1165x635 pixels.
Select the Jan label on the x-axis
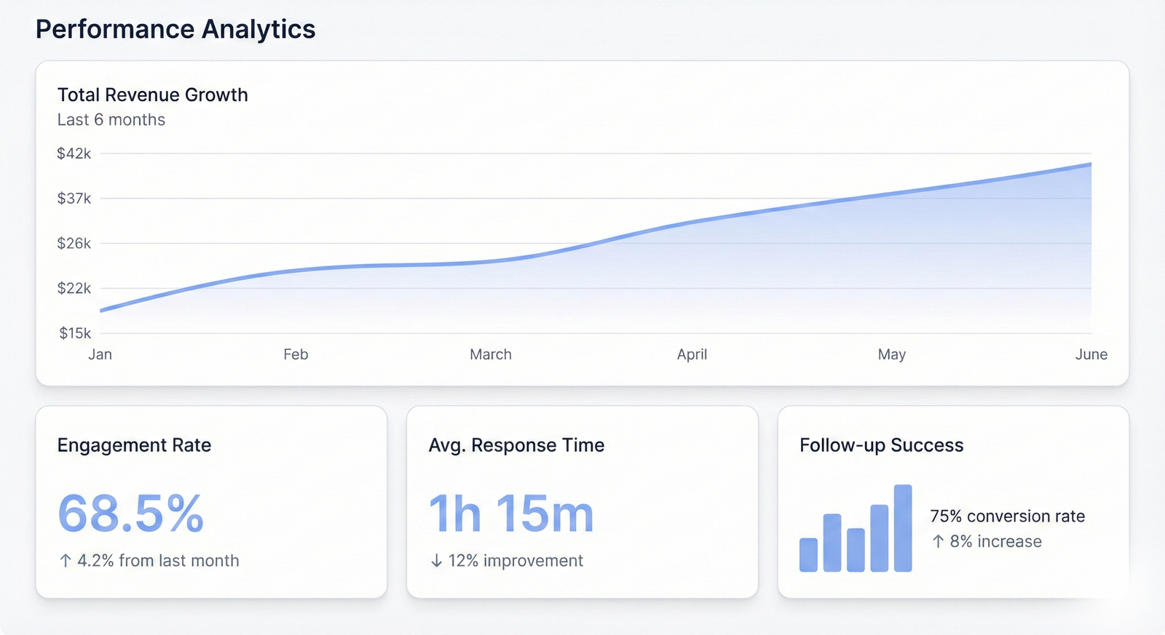coord(100,354)
